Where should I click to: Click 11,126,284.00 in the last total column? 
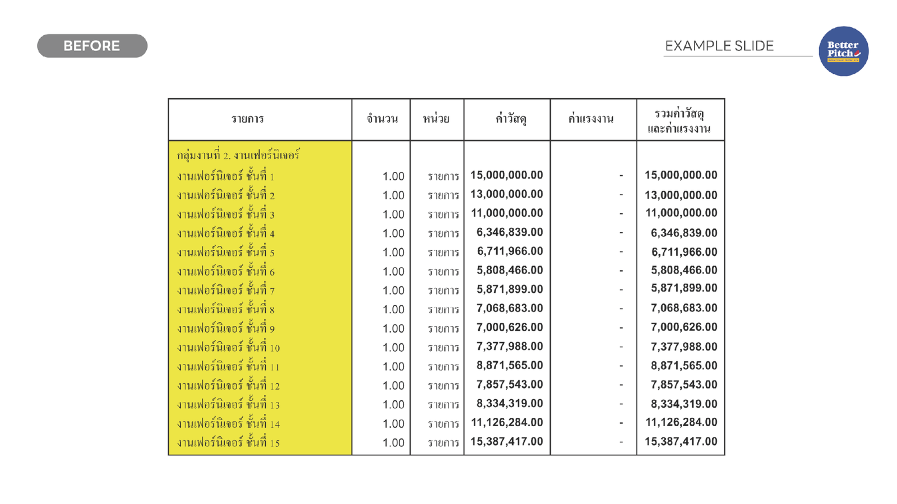(x=681, y=423)
